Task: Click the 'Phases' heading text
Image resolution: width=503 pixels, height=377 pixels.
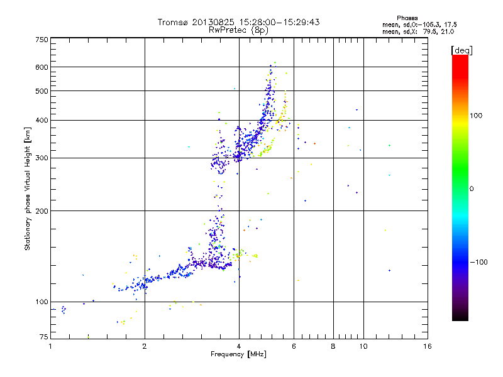Action: point(407,18)
